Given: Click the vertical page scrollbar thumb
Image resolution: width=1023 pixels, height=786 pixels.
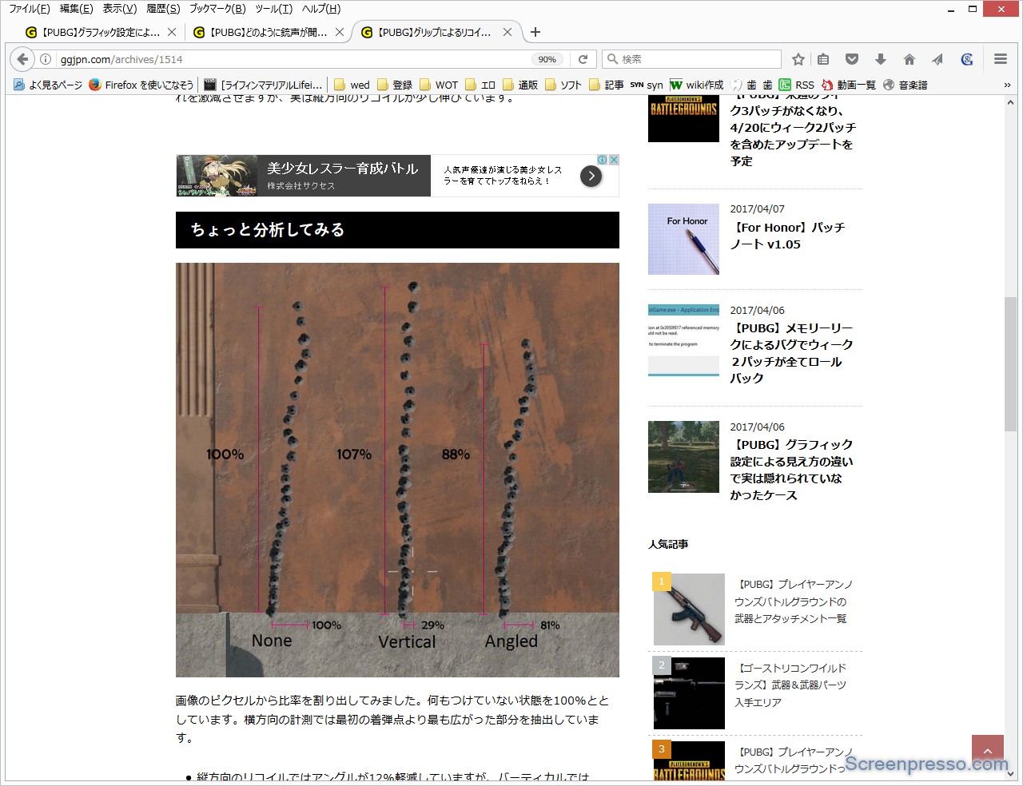Looking at the screenshot, I should click(x=1011, y=363).
